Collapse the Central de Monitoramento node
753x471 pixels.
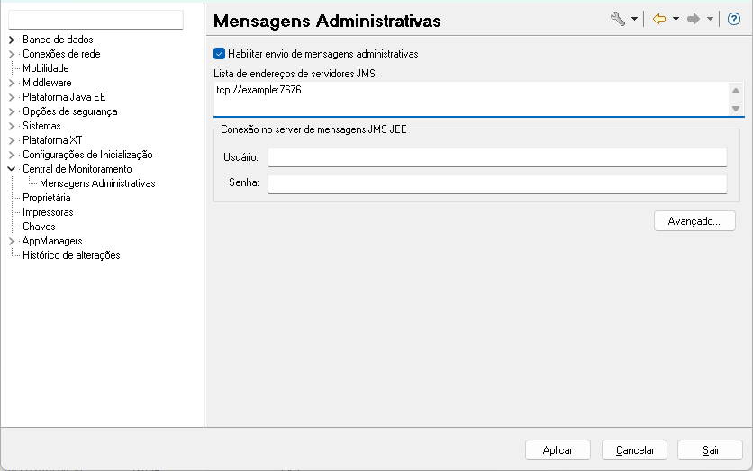(x=11, y=169)
